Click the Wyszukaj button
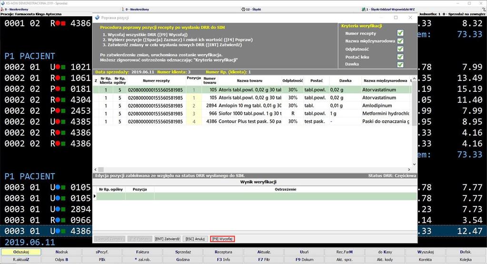The image size is (487, 264). click(425, 252)
